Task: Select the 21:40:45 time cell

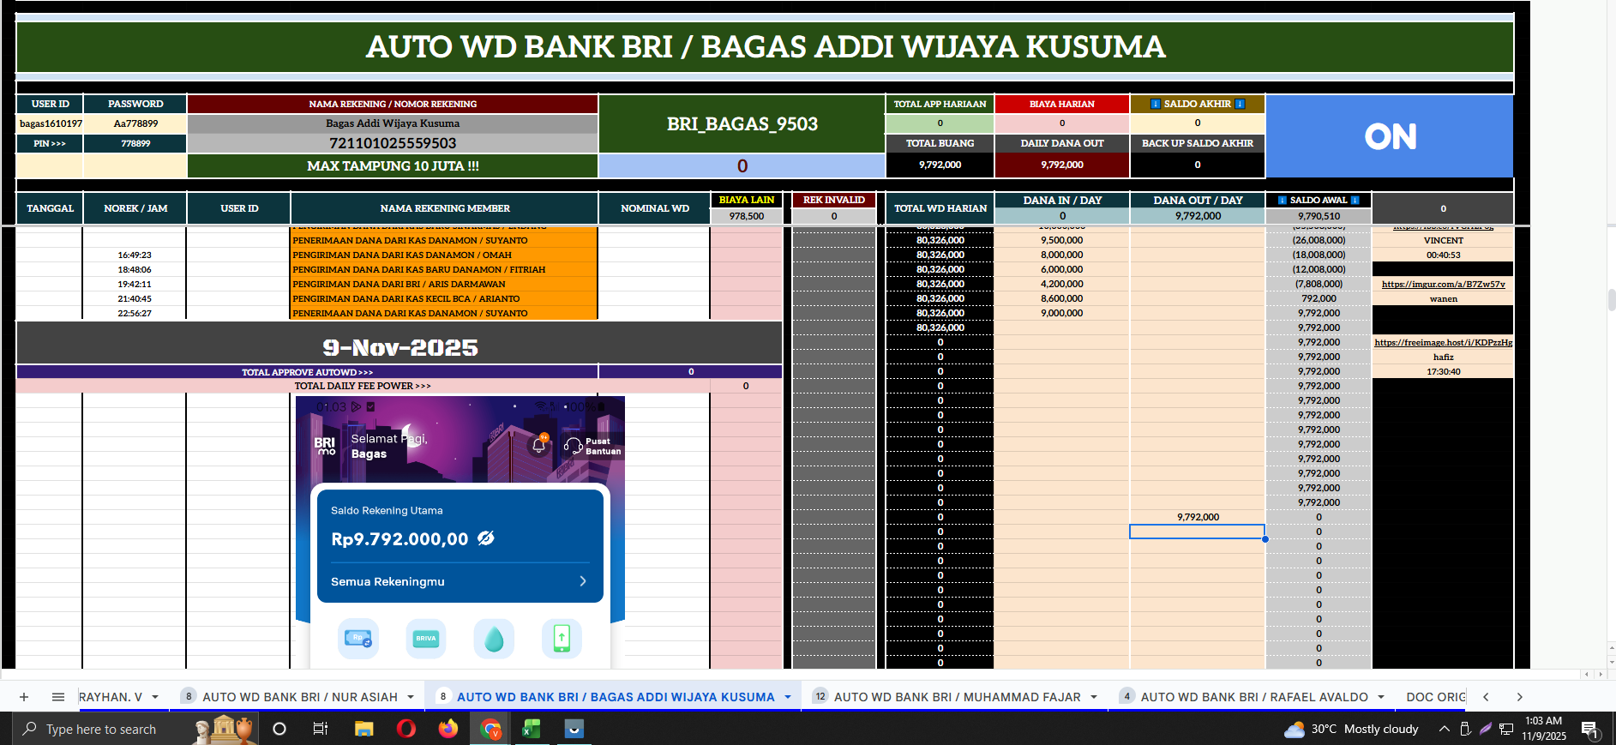Action: coord(135,298)
